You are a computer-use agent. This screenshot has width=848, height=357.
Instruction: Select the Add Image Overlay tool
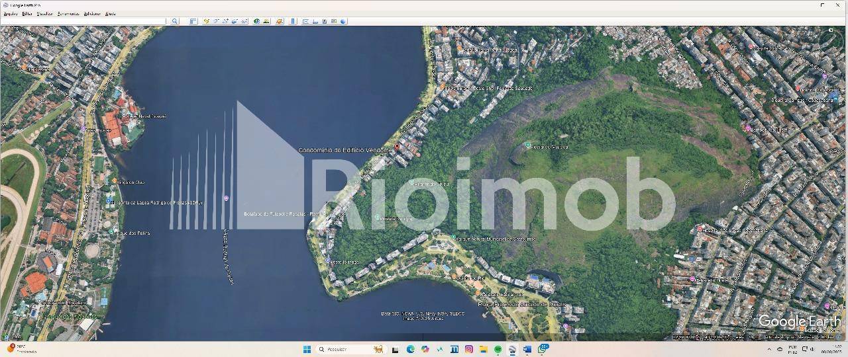tap(235, 21)
